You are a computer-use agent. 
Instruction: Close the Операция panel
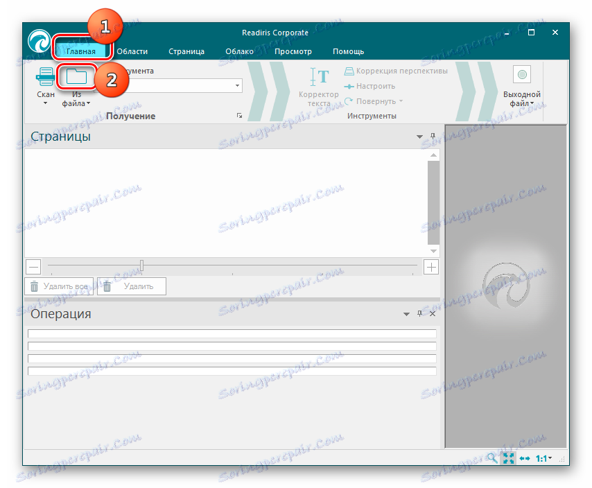(433, 313)
